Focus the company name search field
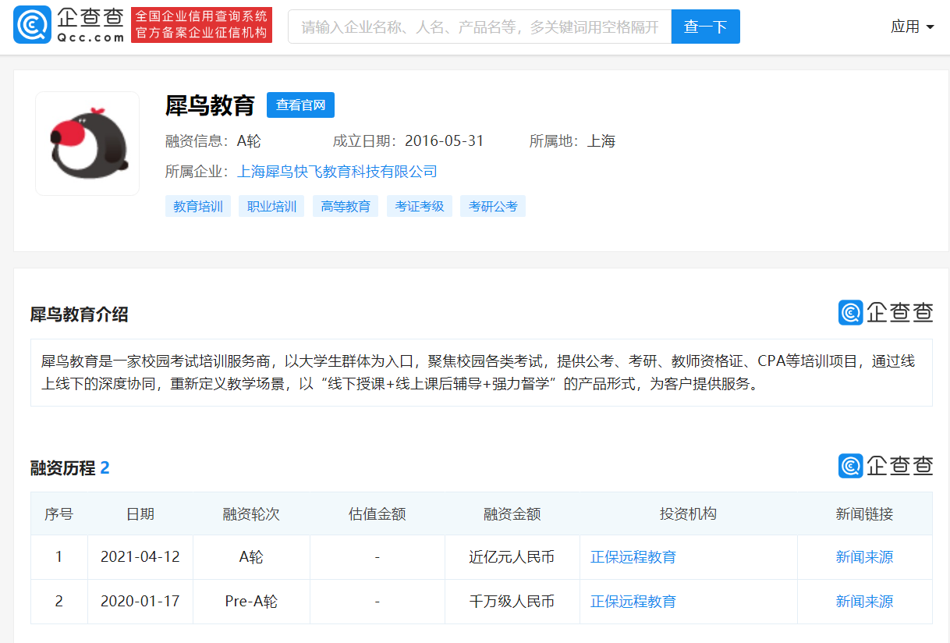 point(480,27)
